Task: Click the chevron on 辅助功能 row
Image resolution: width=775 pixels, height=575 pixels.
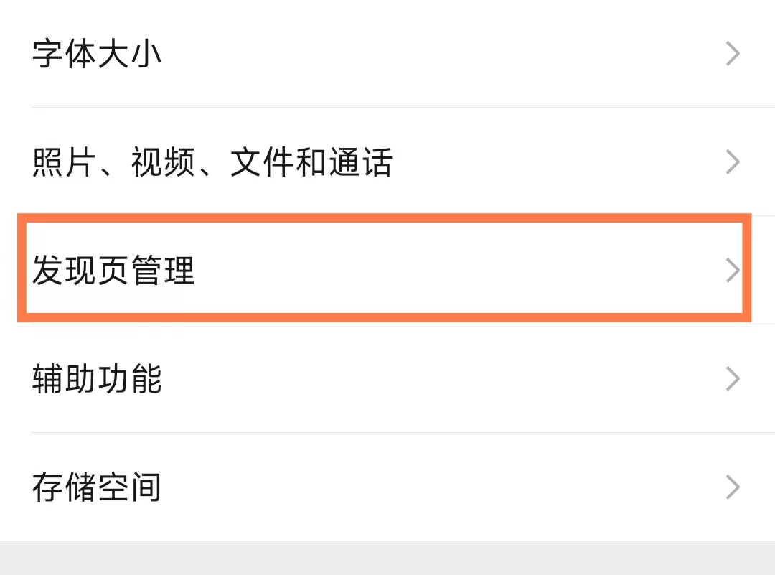Action: 732,378
